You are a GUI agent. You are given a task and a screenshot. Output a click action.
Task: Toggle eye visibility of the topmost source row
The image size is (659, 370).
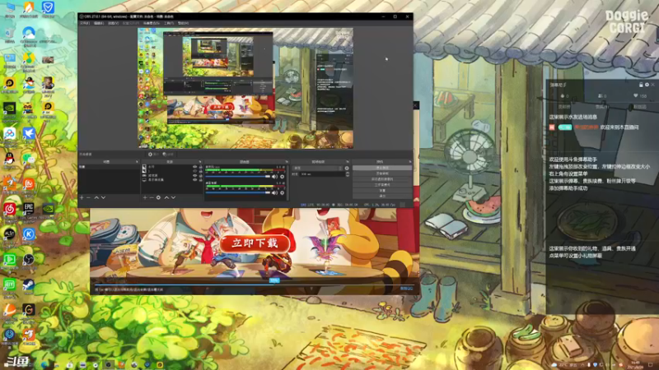tap(194, 167)
